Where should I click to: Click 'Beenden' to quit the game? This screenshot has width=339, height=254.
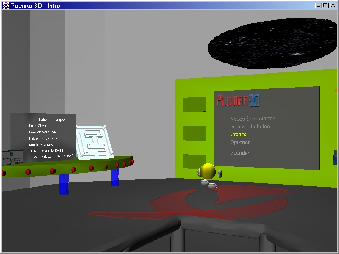[x=240, y=153]
